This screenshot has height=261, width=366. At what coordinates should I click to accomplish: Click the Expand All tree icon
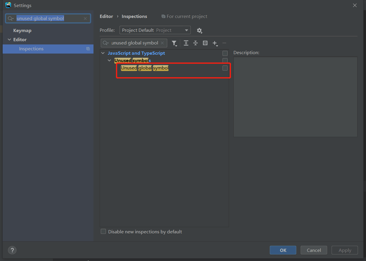pos(186,43)
